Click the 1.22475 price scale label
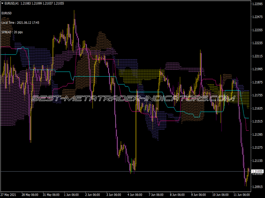Image resolution: width=265 pixels, height=198 pixels. (257, 17)
